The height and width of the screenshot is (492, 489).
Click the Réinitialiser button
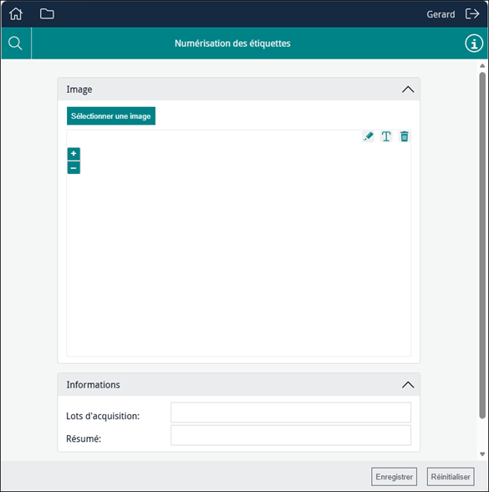451,477
